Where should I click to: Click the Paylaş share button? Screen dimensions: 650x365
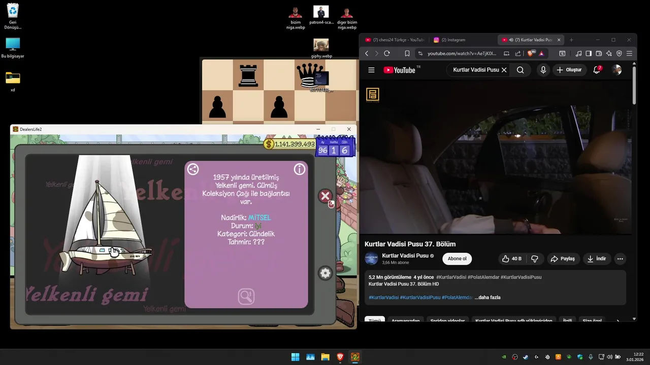pyautogui.click(x=563, y=259)
